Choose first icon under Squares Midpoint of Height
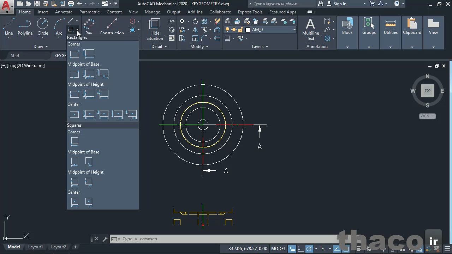452x254 pixels. [75, 182]
